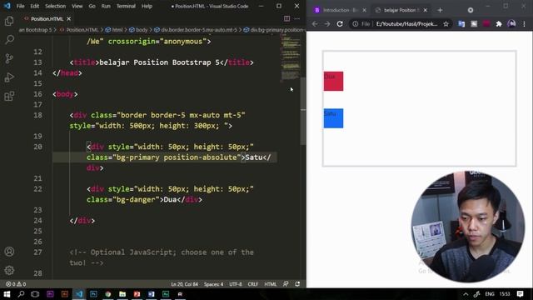Split the editor to the right
The height and width of the screenshot is (300, 533).
pos(286,18)
